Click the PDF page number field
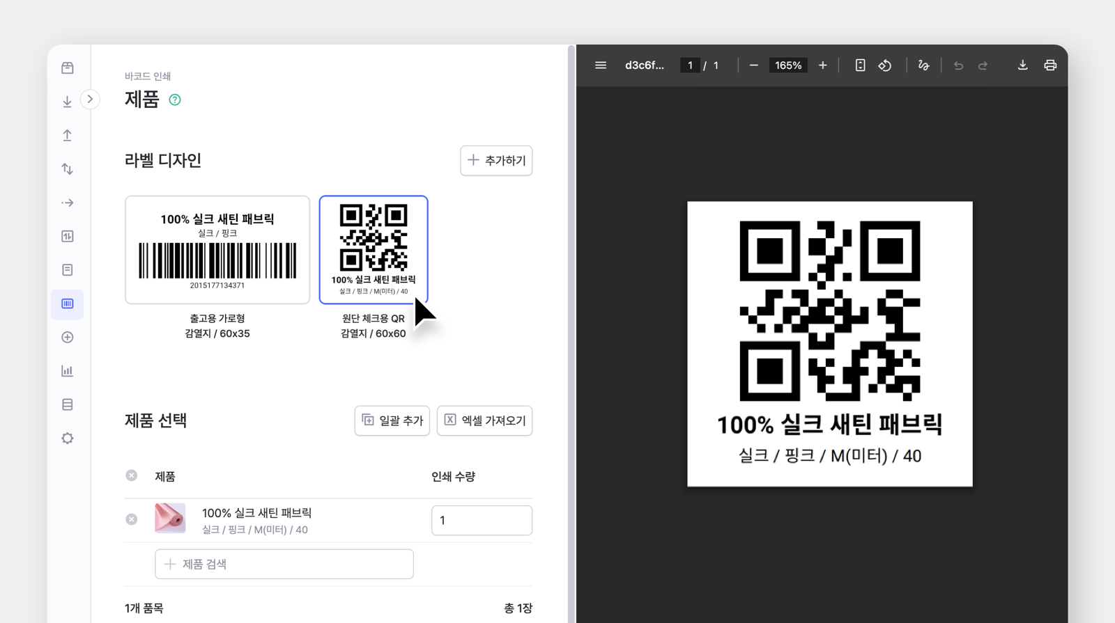1115x623 pixels. tap(690, 65)
